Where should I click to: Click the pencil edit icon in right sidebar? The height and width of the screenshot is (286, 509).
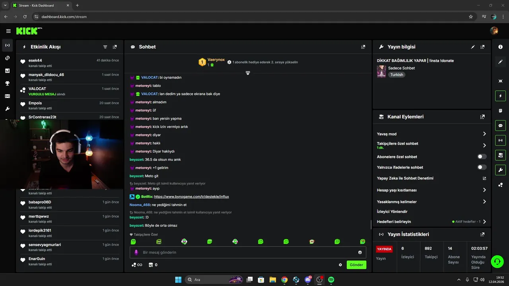(x=500, y=62)
